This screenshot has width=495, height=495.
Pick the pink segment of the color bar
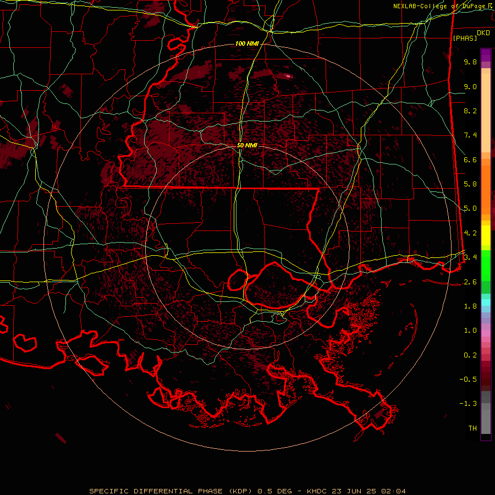tap(486, 333)
